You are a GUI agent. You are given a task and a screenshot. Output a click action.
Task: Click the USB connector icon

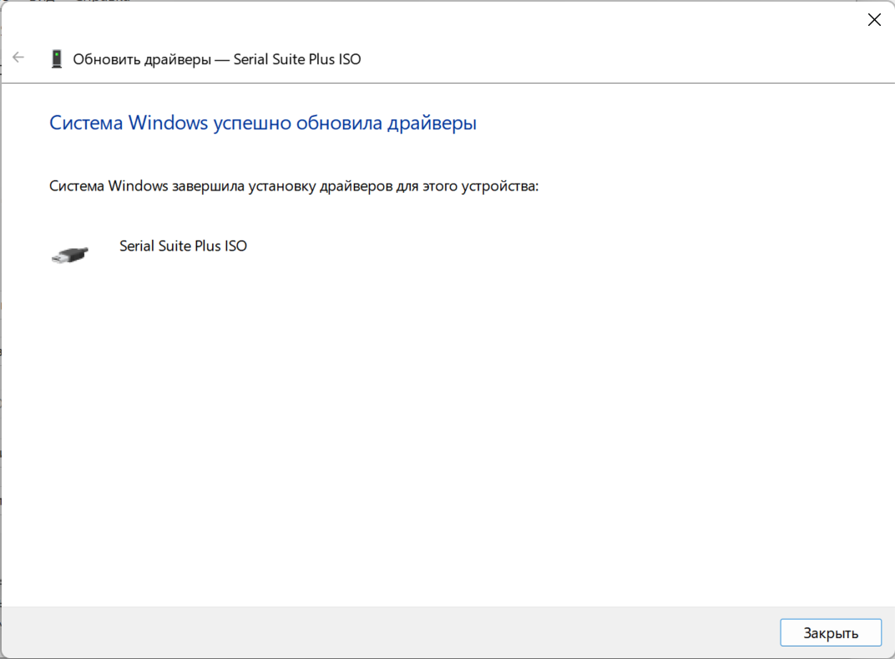pyautogui.click(x=69, y=255)
